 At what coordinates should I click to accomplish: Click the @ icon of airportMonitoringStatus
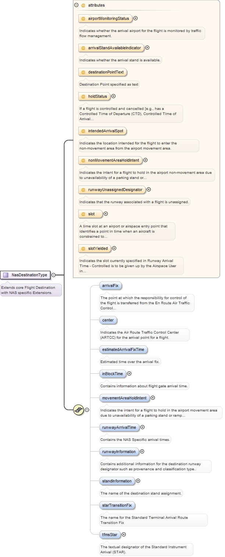[x=83, y=18]
